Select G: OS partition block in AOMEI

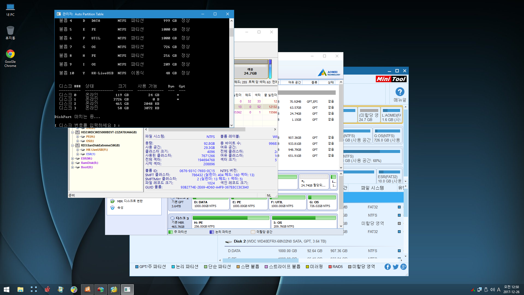(322, 202)
